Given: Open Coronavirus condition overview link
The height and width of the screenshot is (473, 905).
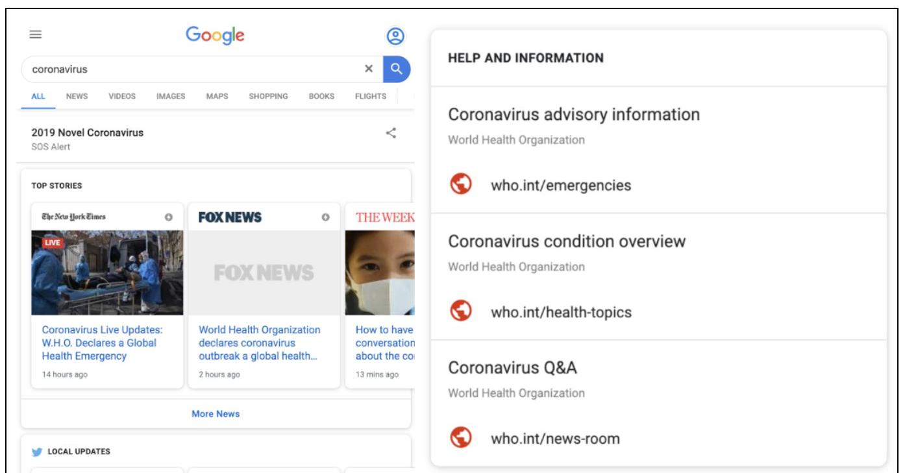Looking at the screenshot, I should 567,241.
